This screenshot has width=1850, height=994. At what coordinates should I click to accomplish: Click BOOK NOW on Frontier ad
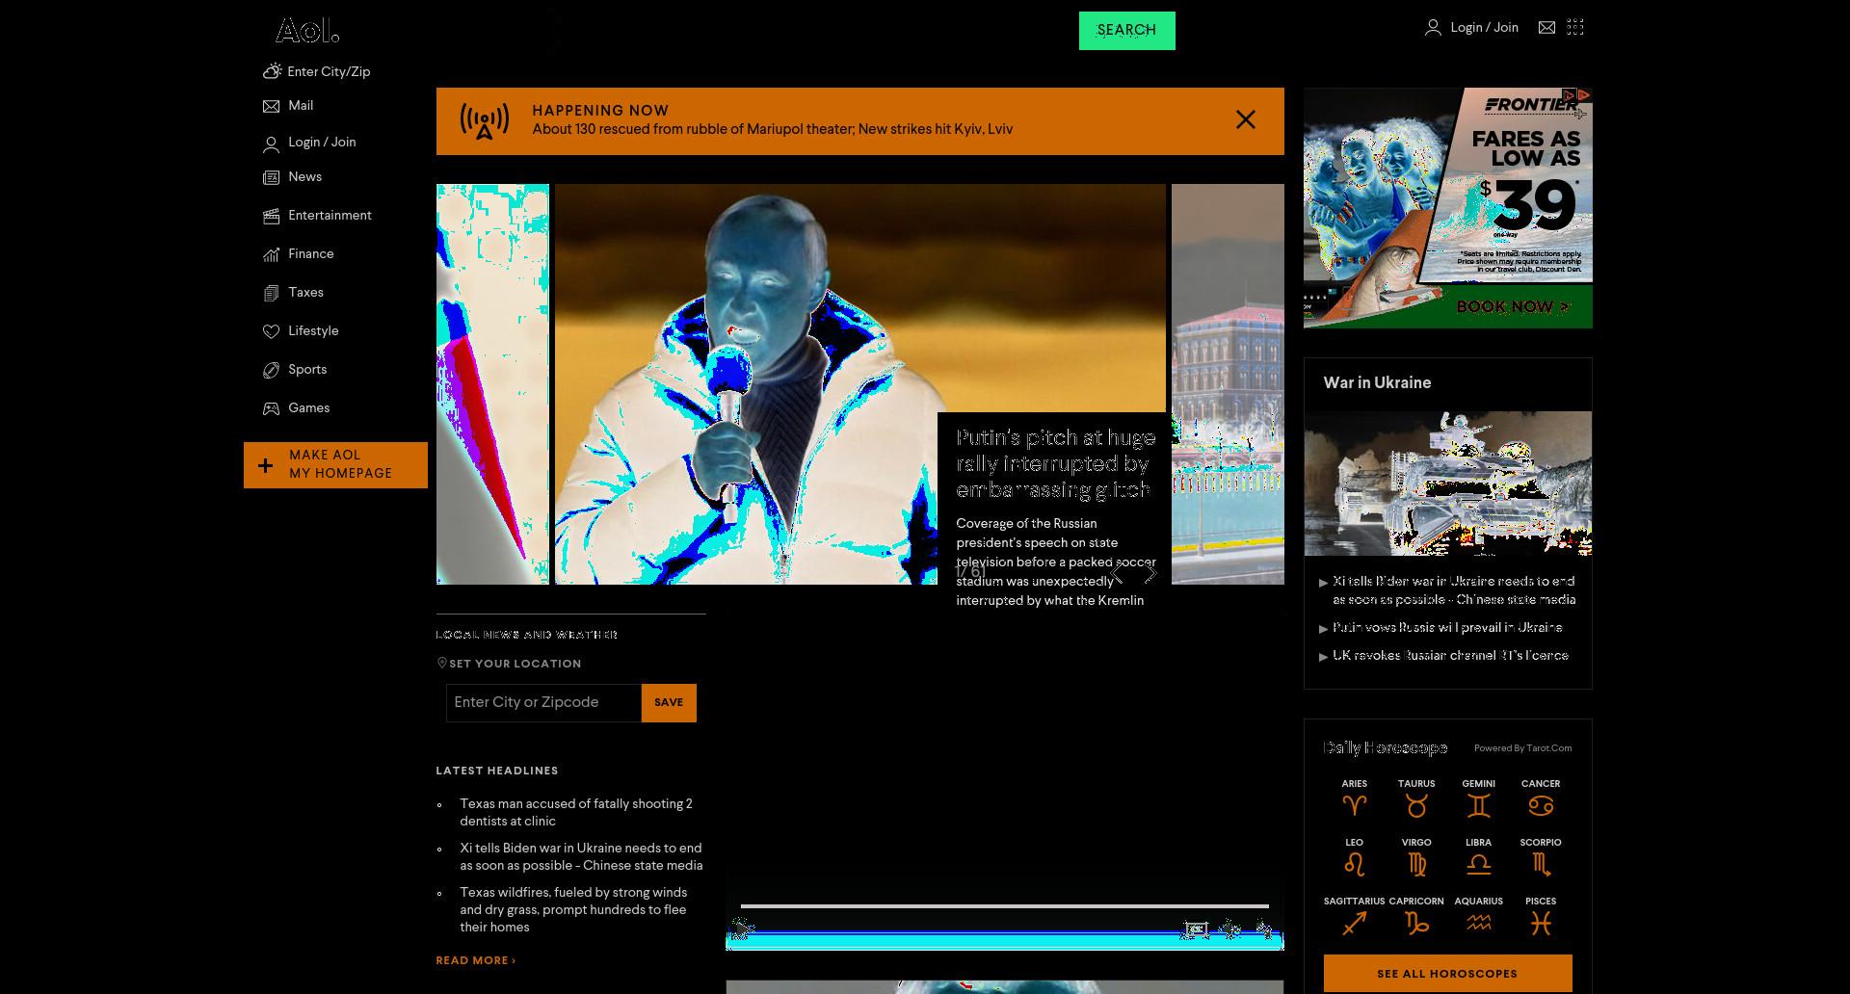1513,307
